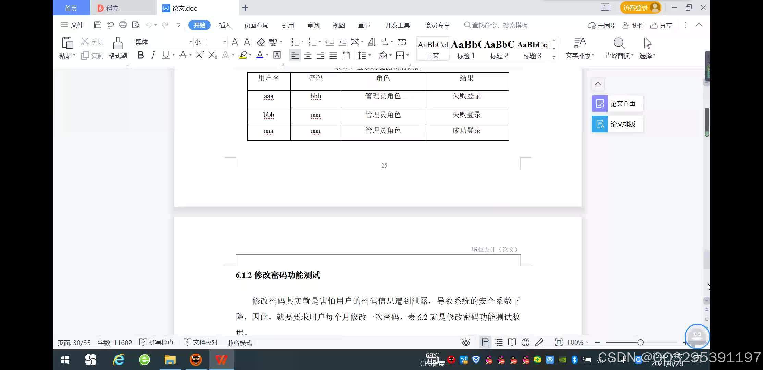The image size is (763, 370).
Task: Toggle Underline formatting
Action: (165, 55)
